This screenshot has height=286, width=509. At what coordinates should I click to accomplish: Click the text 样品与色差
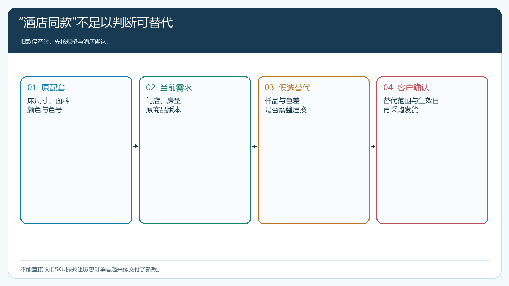pyautogui.click(x=282, y=101)
